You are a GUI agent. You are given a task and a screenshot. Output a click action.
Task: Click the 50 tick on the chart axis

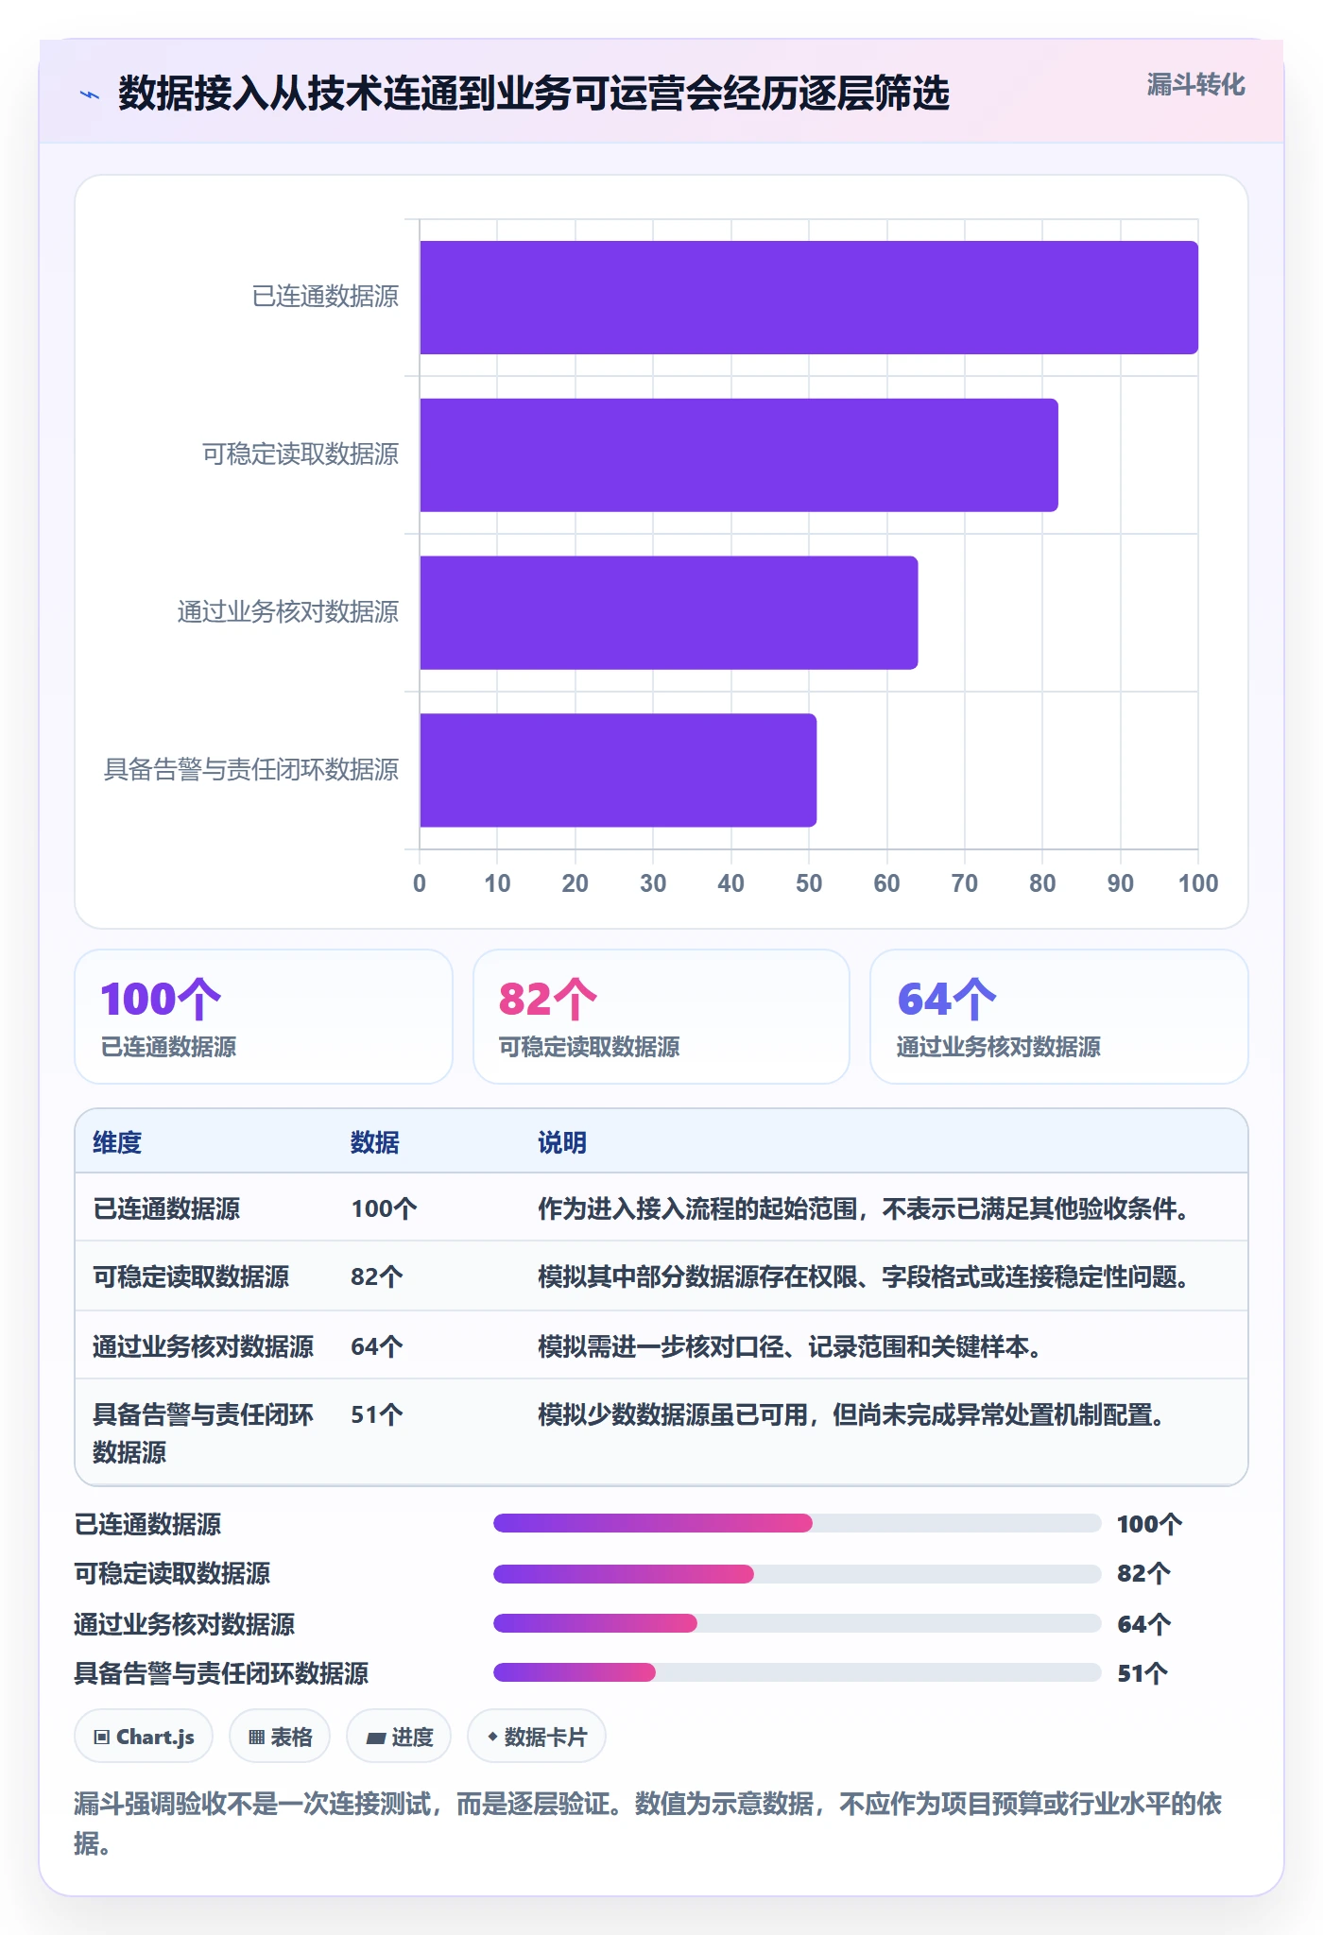[x=809, y=883]
